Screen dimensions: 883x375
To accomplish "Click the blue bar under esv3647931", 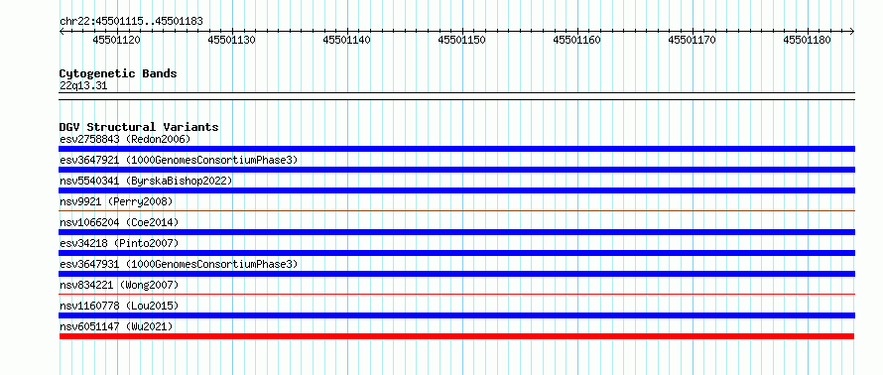I will point(456,274).
